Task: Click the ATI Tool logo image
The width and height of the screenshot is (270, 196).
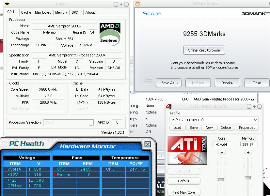Action: point(187,150)
